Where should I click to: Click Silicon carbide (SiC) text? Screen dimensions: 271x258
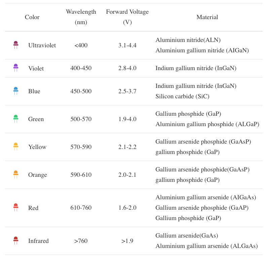click(182, 96)
